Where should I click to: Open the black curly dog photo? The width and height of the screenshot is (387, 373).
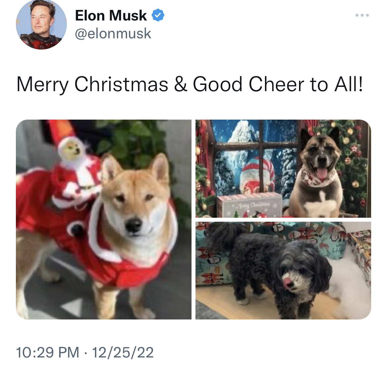[x=283, y=271]
